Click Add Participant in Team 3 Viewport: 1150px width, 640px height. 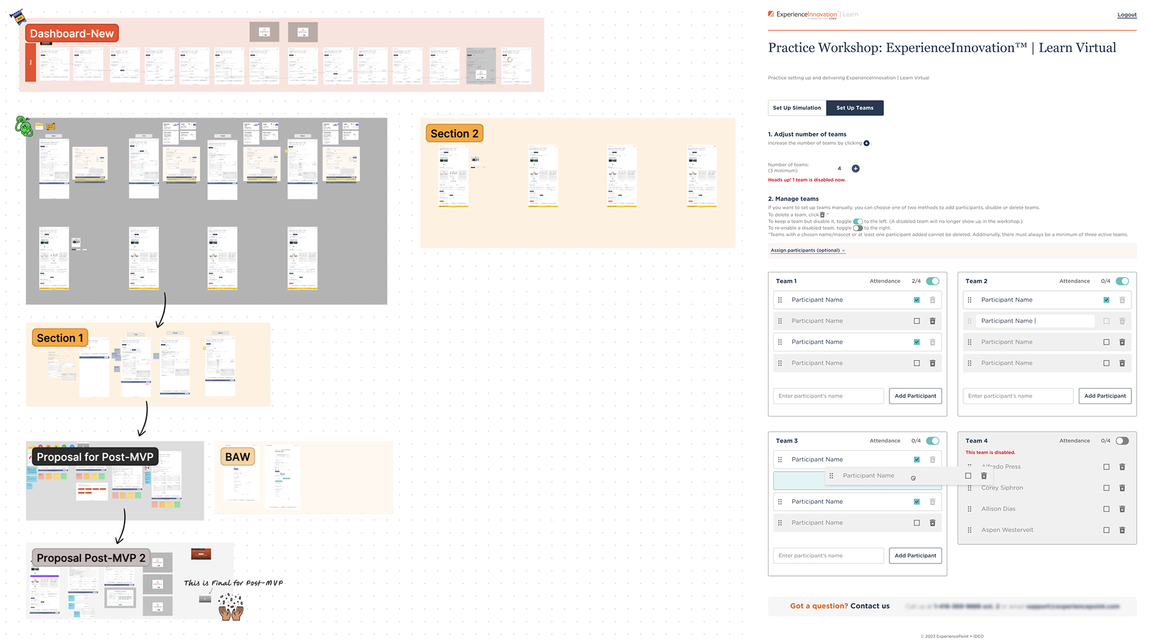pos(915,556)
